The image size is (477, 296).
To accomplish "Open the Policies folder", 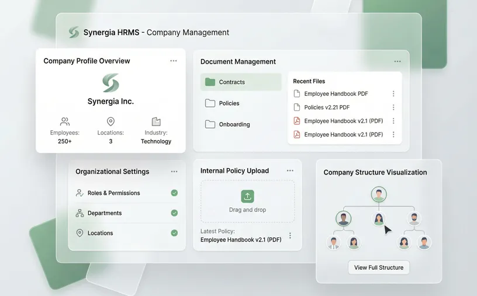I will 241,103.
